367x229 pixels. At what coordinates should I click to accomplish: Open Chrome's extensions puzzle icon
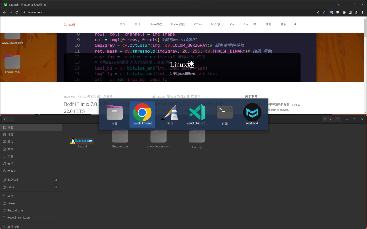click(344, 12)
